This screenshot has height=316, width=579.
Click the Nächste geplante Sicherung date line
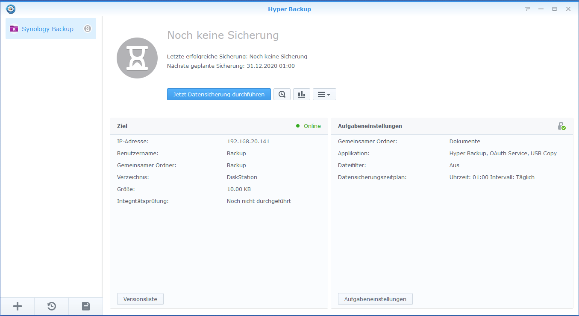(231, 66)
